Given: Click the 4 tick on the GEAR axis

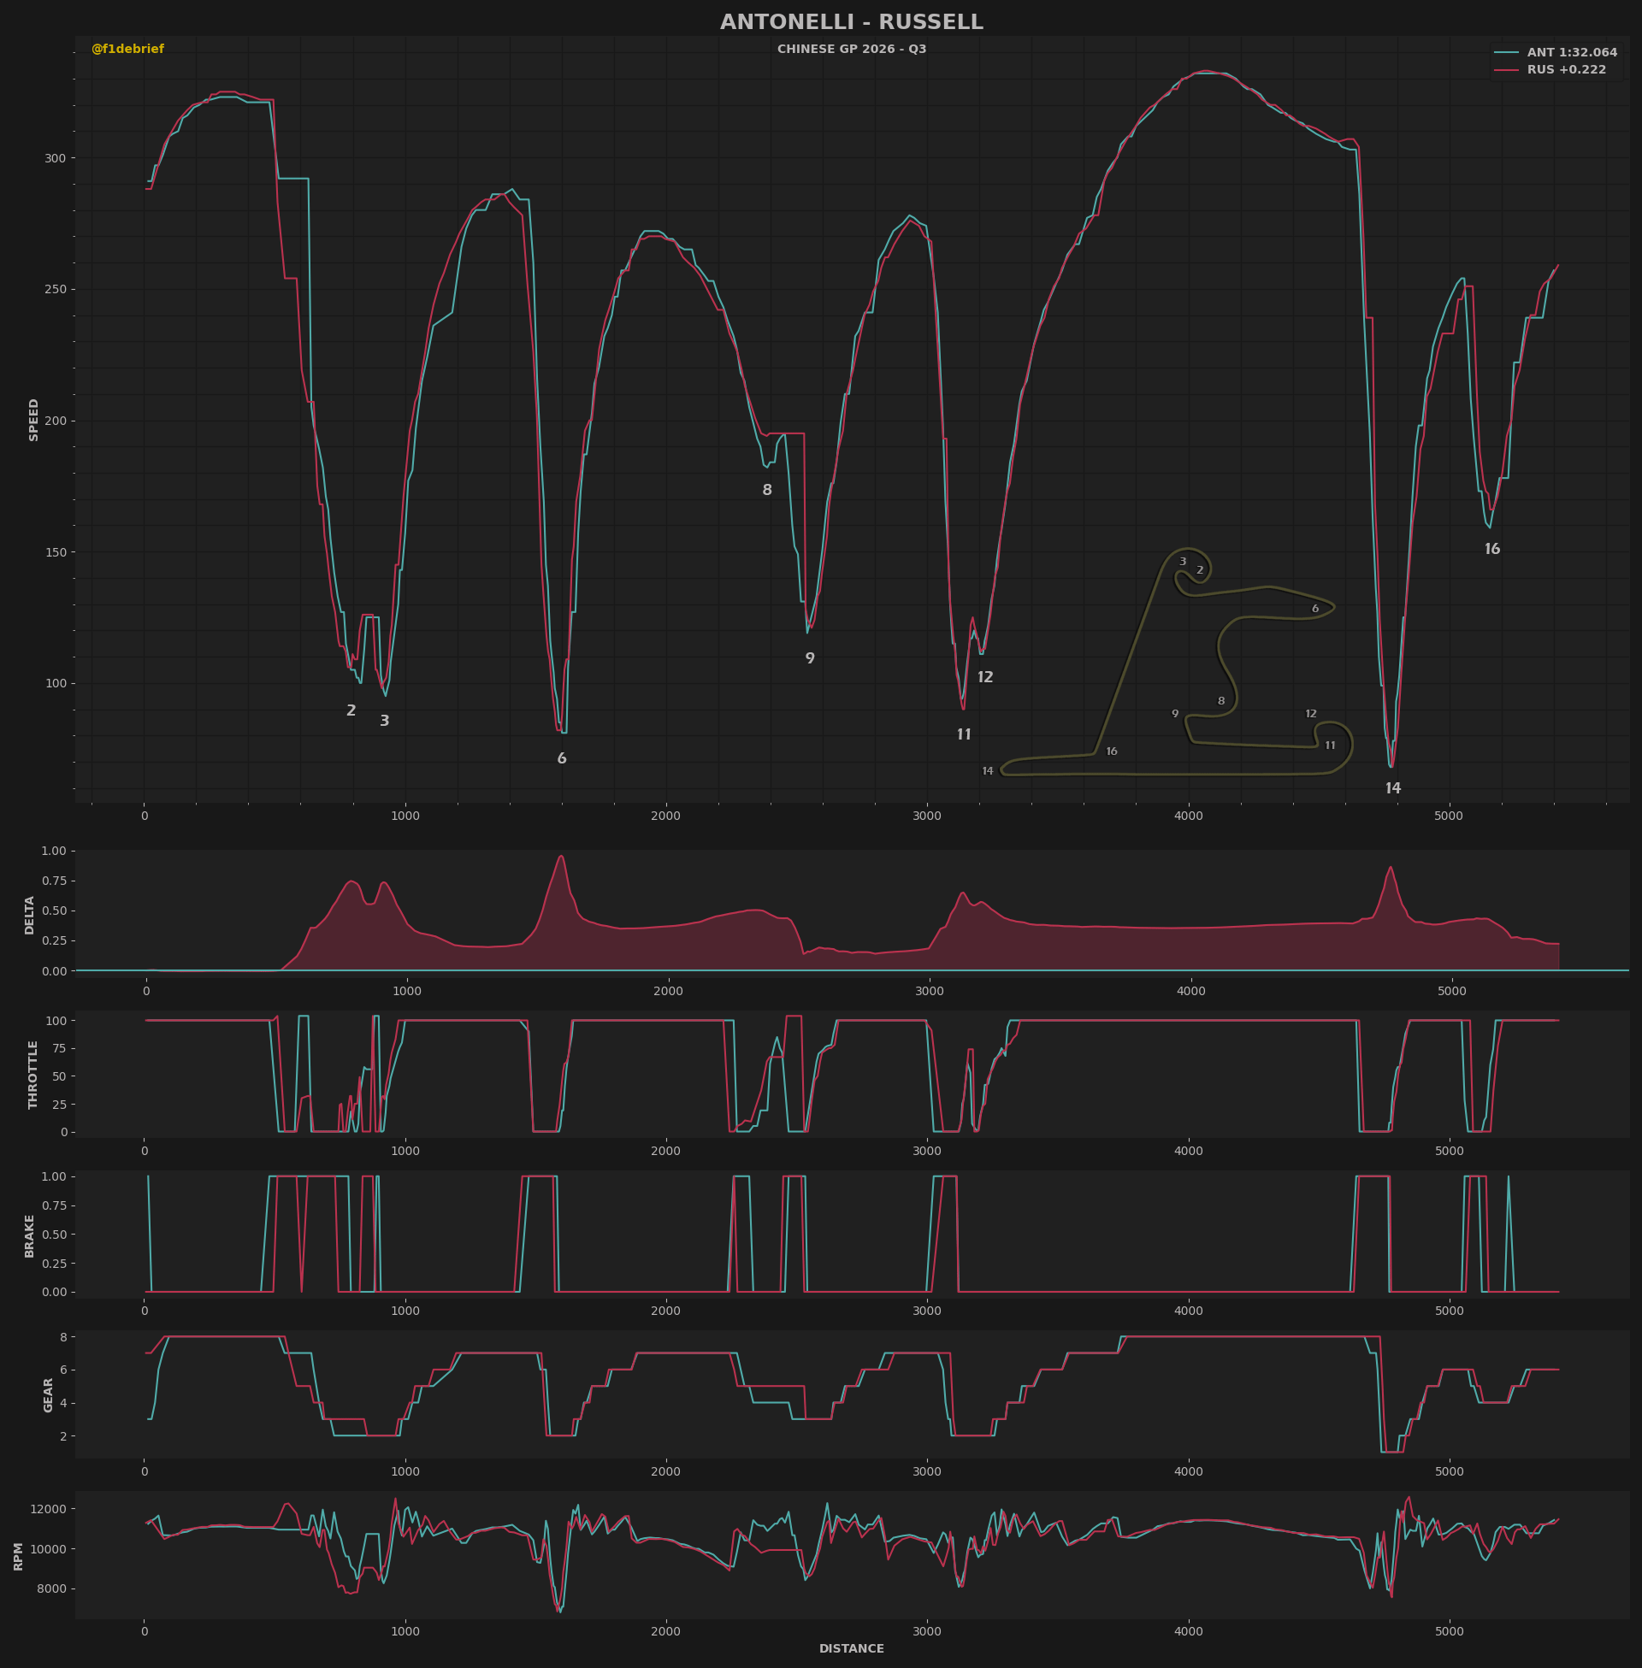Looking at the screenshot, I should click(x=63, y=1403).
